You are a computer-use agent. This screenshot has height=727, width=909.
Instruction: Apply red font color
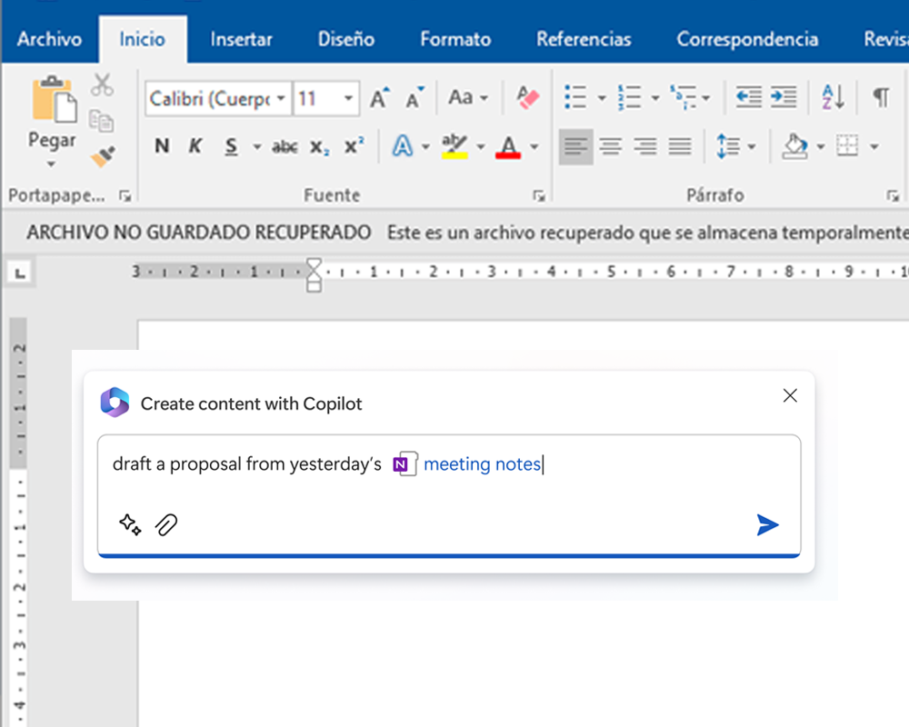tap(508, 146)
